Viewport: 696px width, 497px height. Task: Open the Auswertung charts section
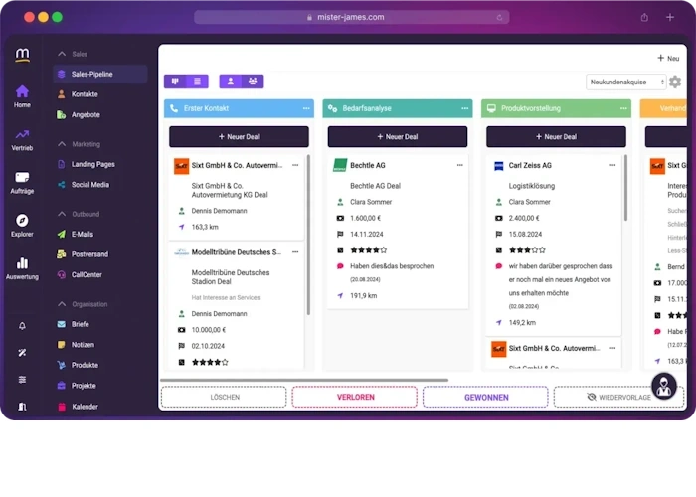coord(22,269)
